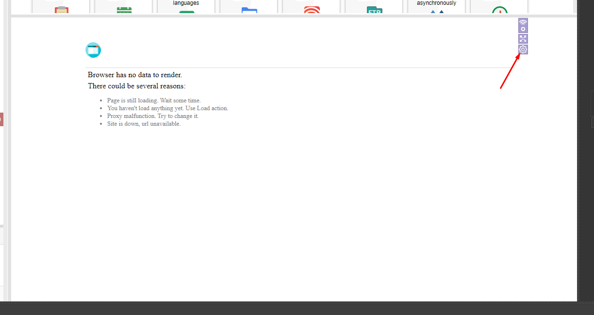Select the green calendar module tile
Screen dimensions: 594x315
[124, 8]
